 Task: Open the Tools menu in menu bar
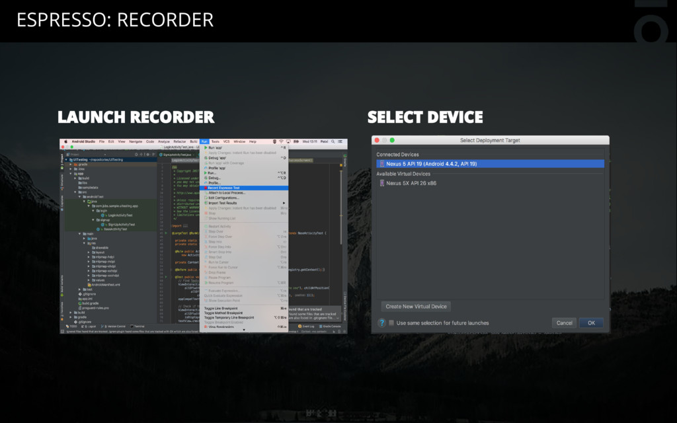[215, 141]
